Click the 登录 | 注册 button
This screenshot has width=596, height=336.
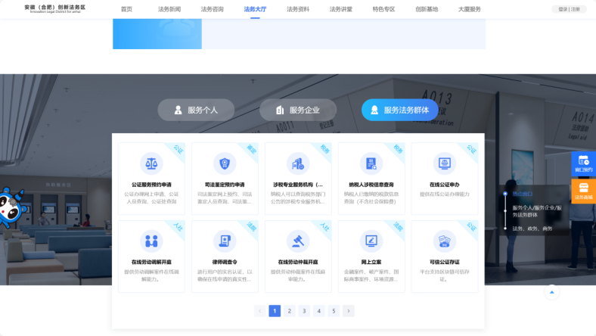(x=569, y=9)
